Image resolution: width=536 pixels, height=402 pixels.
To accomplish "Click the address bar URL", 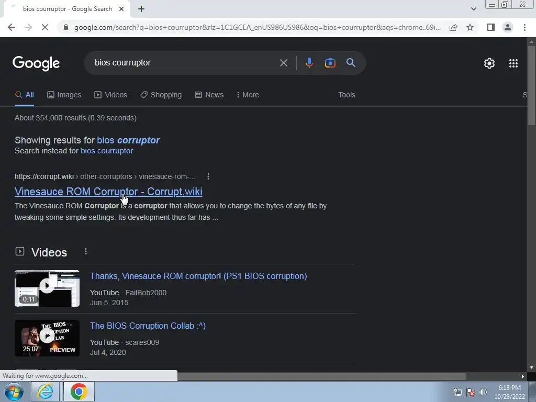I will pos(257,27).
